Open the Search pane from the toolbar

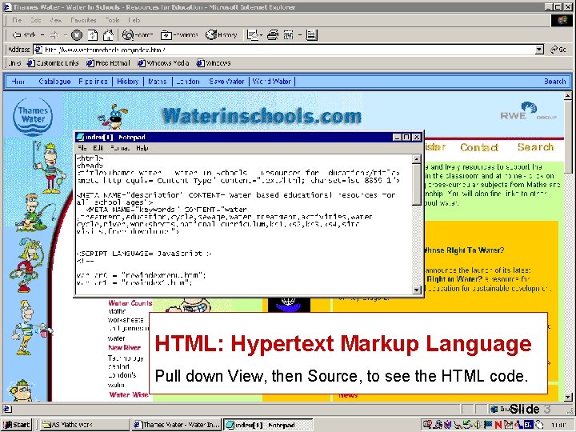point(138,35)
